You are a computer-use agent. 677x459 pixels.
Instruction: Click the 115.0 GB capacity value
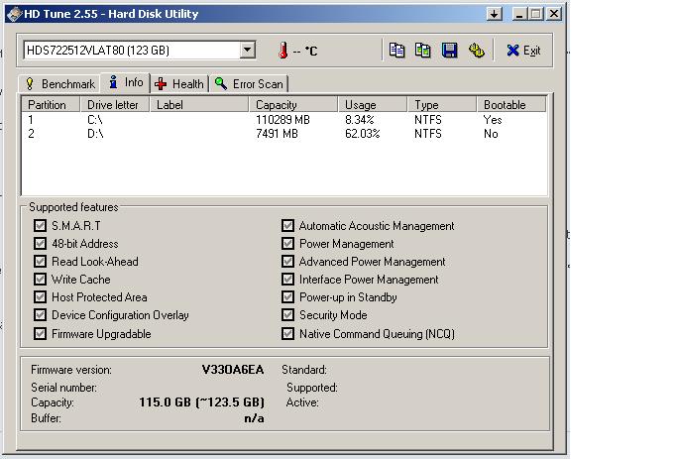point(201,402)
